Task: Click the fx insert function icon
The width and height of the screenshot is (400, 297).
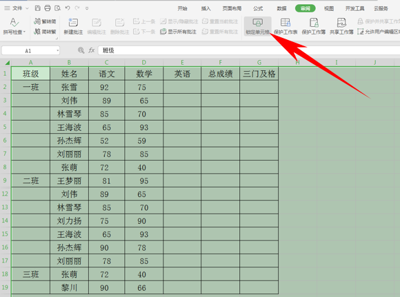Action: pyautogui.click(x=91, y=50)
